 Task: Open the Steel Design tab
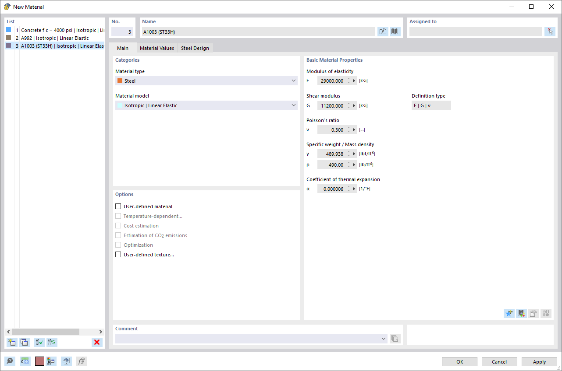195,48
